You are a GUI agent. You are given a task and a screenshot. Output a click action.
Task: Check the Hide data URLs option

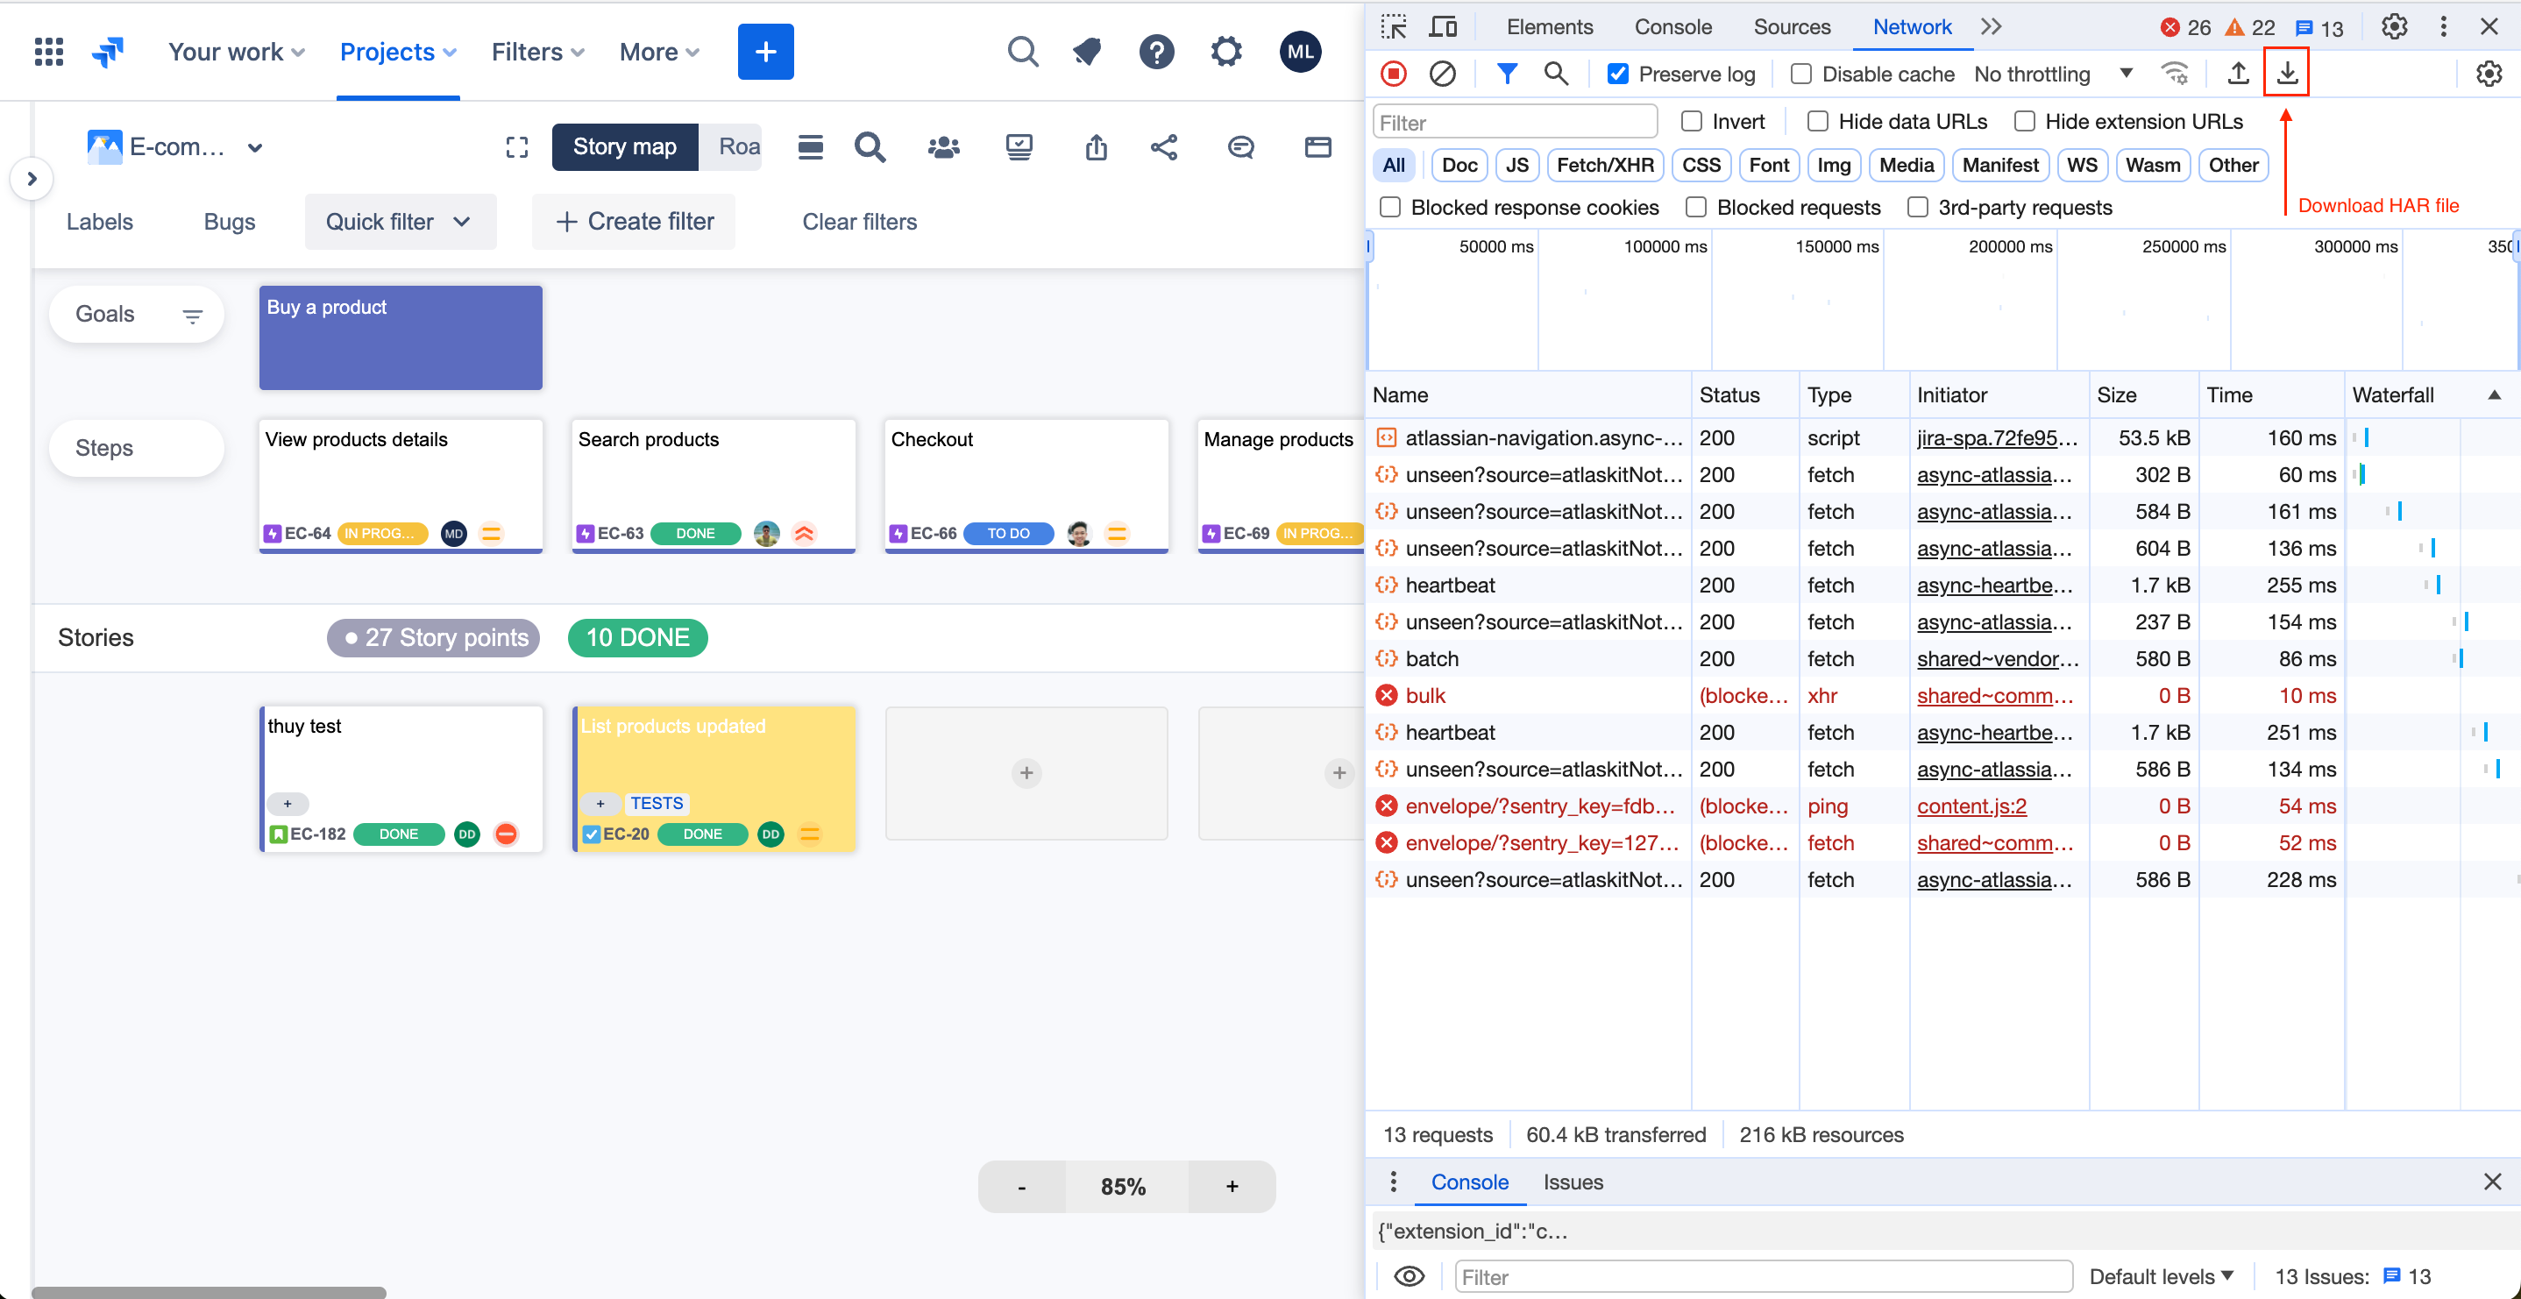tap(1817, 121)
